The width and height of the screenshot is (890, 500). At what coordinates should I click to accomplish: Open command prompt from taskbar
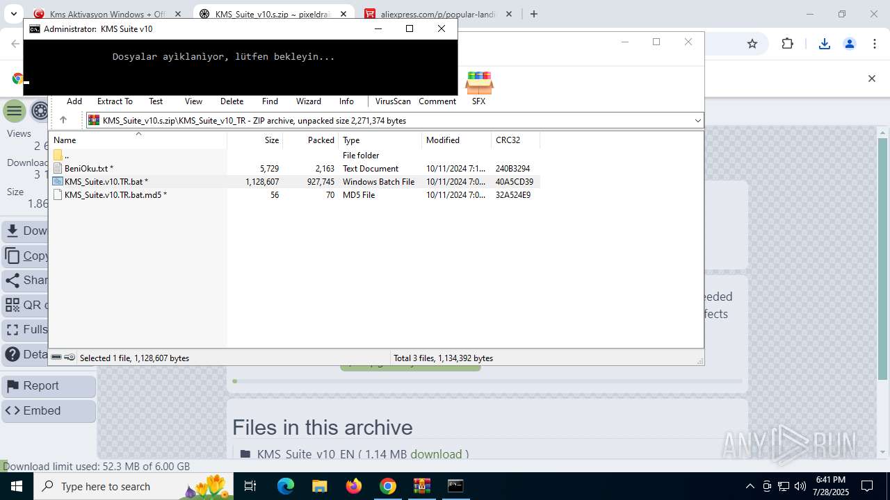click(x=455, y=486)
